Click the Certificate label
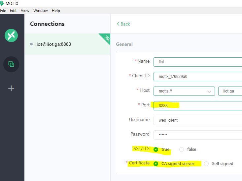This screenshot has width=242, height=181. click(139, 163)
